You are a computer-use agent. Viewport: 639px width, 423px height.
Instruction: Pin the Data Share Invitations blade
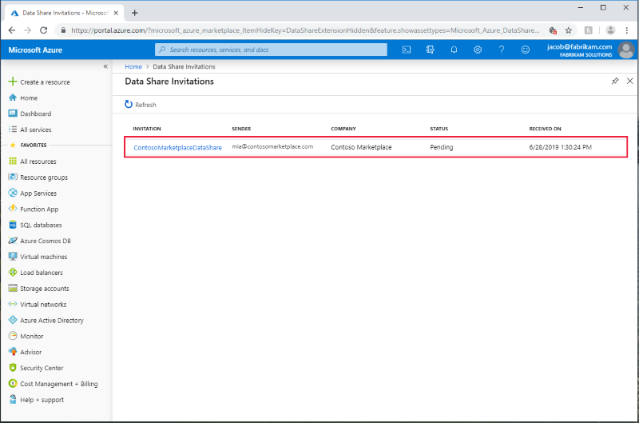[x=615, y=81]
